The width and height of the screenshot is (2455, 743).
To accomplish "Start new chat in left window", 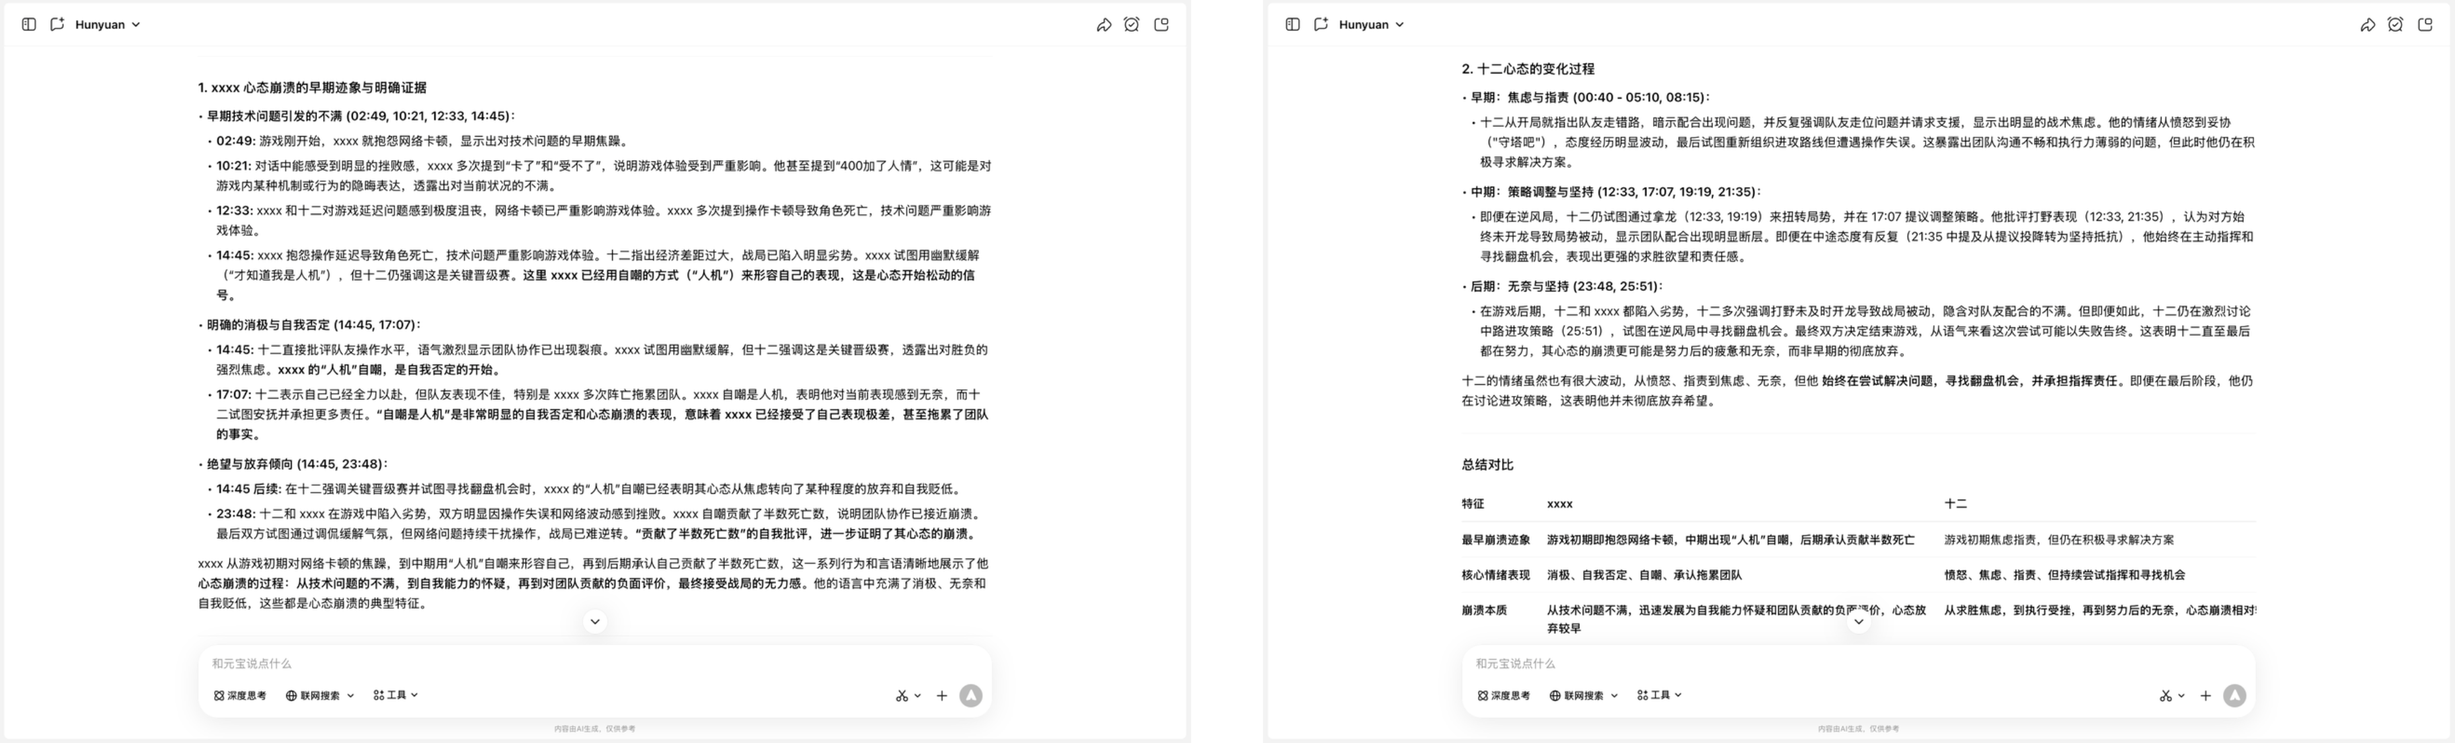I will (58, 24).
